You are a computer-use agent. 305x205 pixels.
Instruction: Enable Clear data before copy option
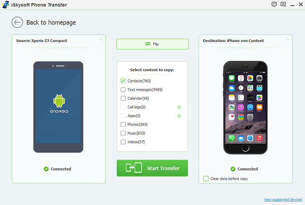click(x=206, y=179)
